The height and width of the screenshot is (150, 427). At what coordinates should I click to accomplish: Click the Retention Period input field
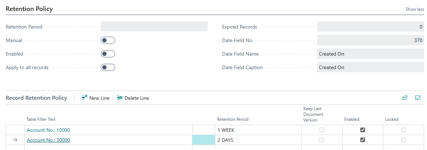[154, 27]
